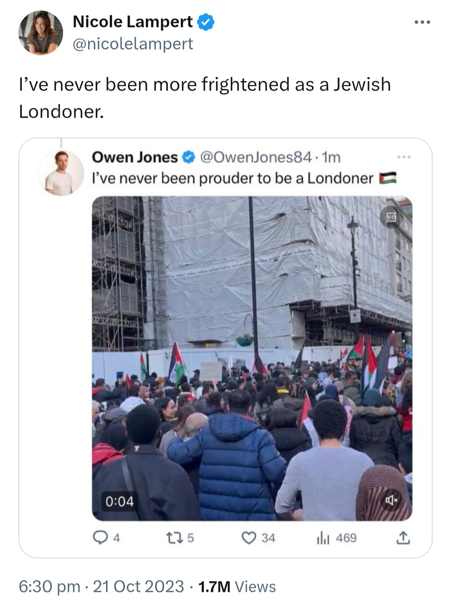
Task: Click the share upload icon on the quoted tweet
Action: tap(403, 538)
